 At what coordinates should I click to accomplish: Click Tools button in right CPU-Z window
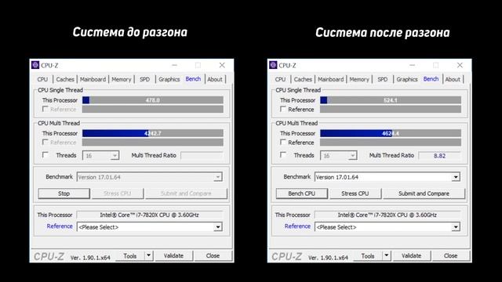(368, 256)
